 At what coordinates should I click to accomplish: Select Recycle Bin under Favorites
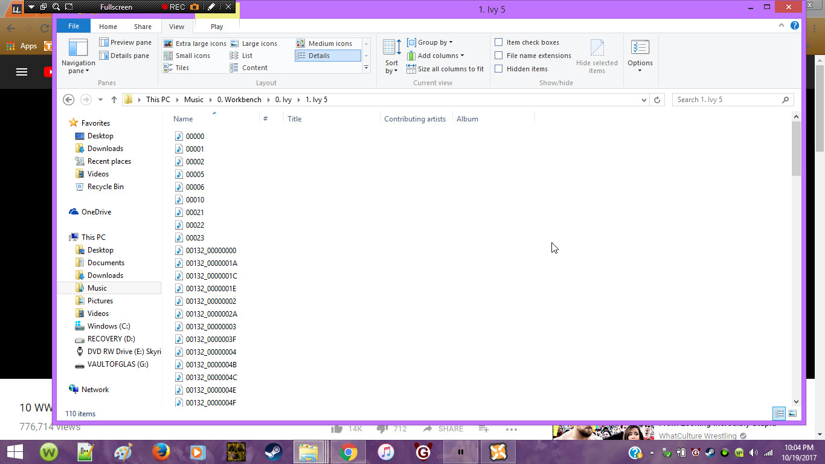point(105,187)
